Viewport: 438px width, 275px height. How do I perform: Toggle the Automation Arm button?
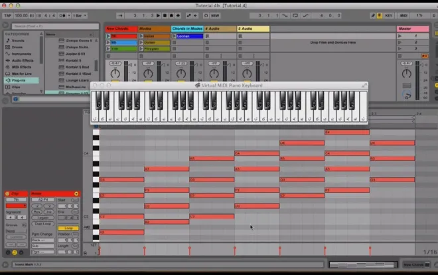pos(188,16)
